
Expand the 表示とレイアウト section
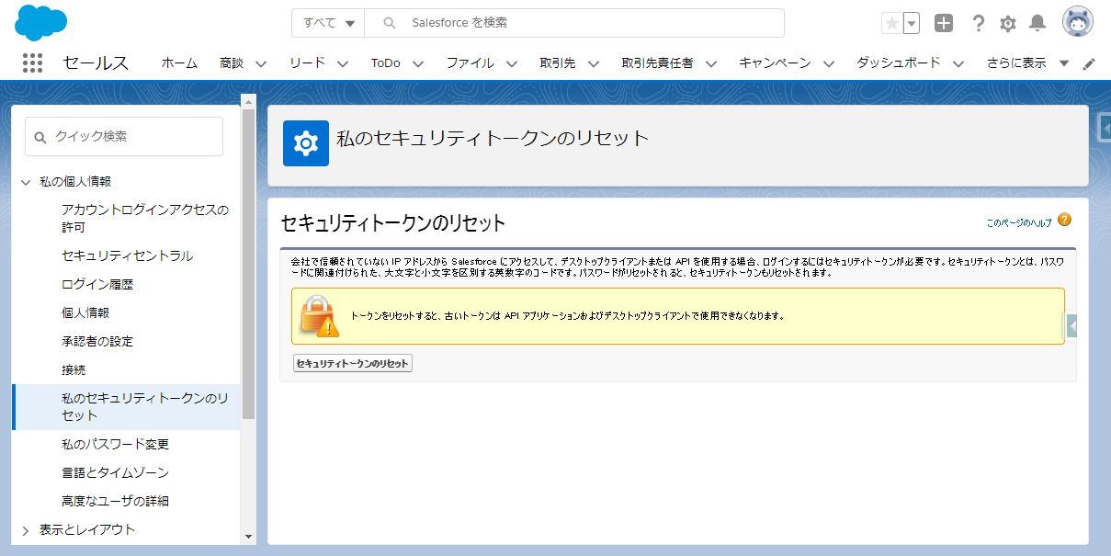26,529
